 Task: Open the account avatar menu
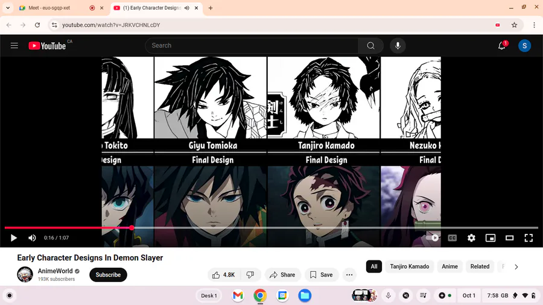tap(524, 46)
